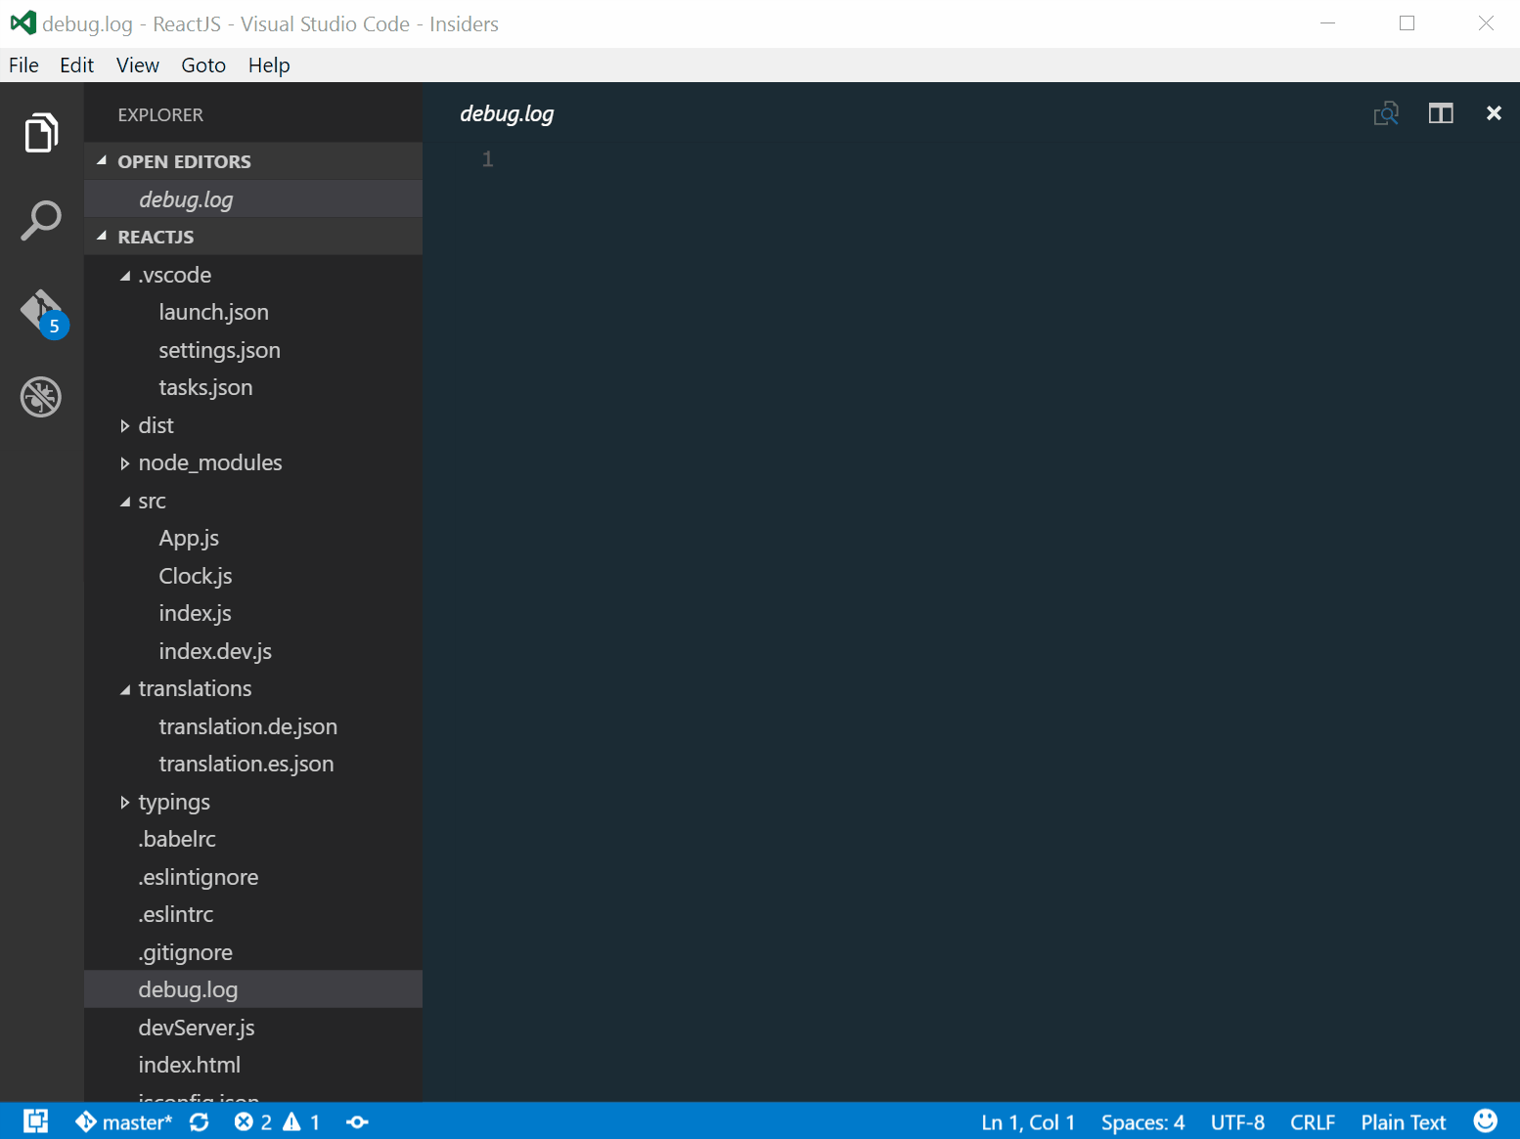Open translation.es.json file
Image resolution: width=1520 pixels, height=1139 pixels.
coord(253,764)
